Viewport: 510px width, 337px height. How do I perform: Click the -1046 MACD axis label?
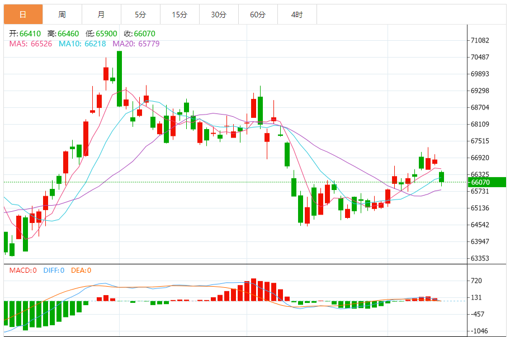(x=479, y=331)
